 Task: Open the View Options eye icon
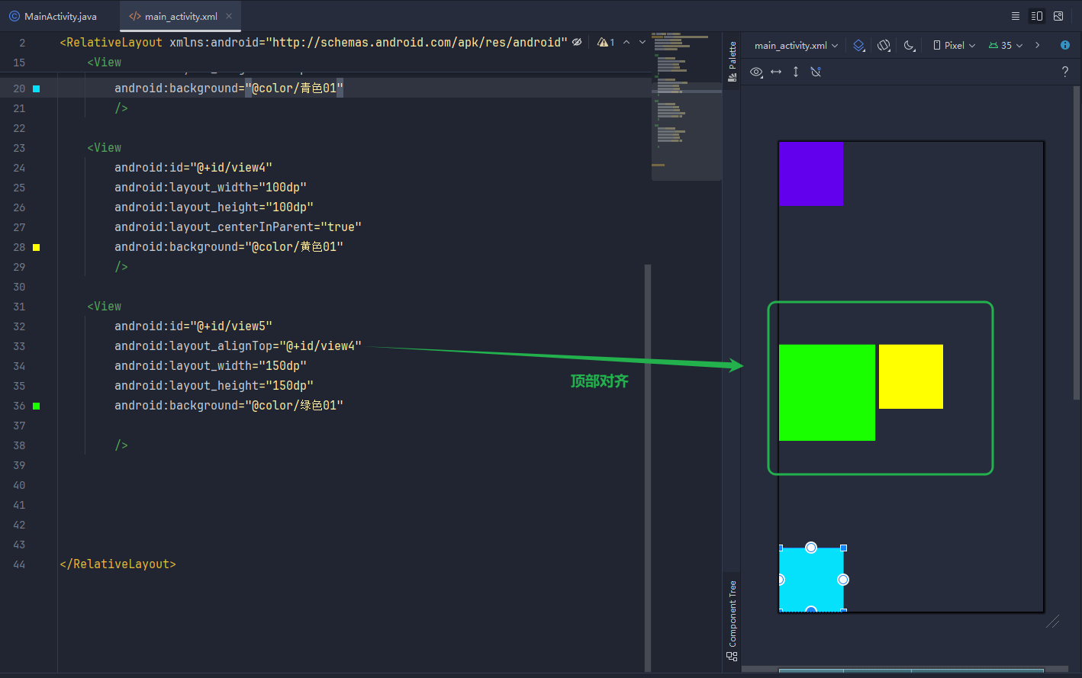coord(756,72)
